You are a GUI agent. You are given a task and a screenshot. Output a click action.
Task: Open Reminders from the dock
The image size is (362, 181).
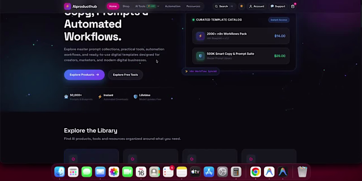pos(168,172)
